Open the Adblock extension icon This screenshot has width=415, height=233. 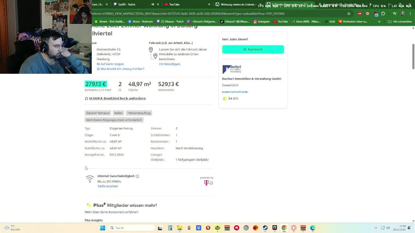click(x=360, y=14)
